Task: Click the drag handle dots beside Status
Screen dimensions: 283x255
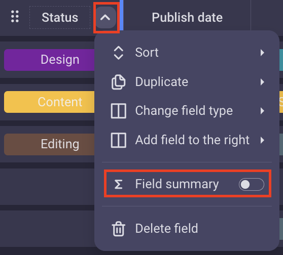Action: click(x=15, y=17)
